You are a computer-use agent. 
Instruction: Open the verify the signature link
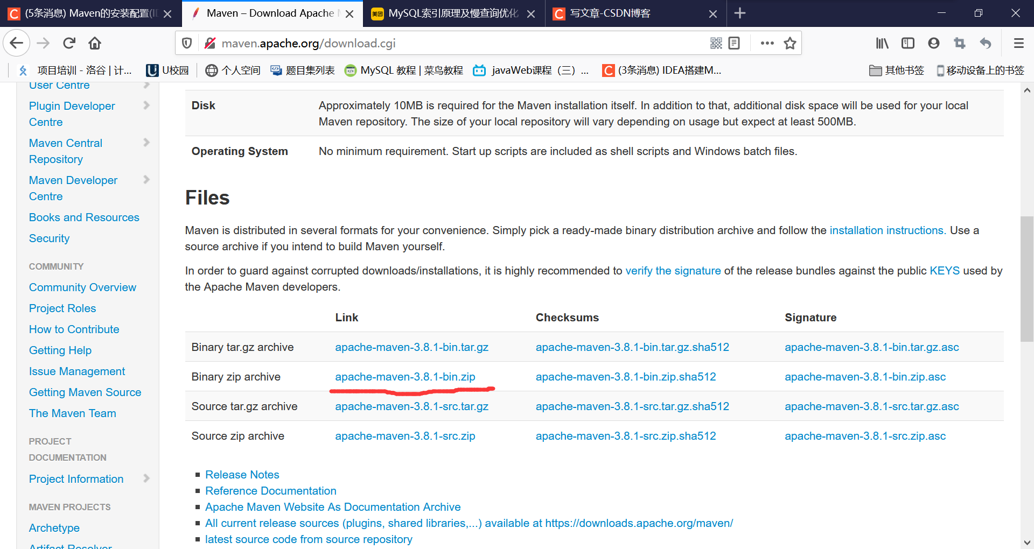click(673, 271)
